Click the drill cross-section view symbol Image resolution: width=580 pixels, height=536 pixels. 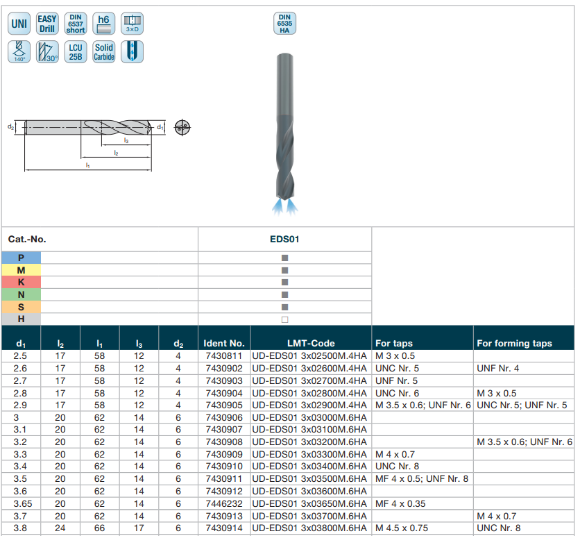pyautogui.click(x=182, y=128)
